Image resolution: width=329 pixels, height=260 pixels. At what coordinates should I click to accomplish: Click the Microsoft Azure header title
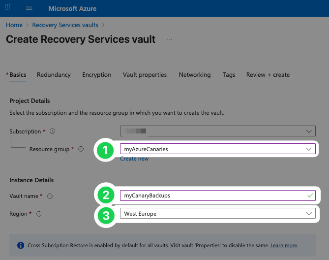72,8
